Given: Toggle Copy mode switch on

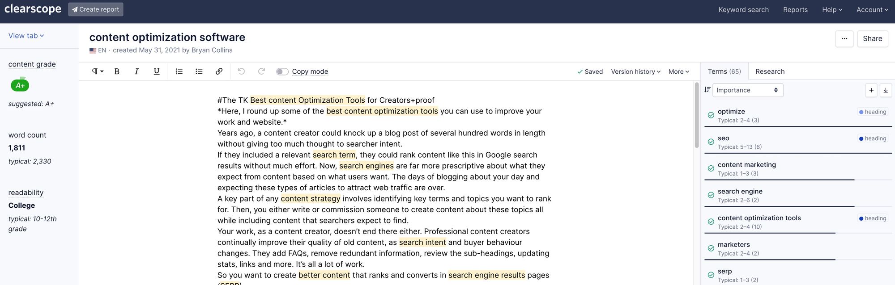Looking at the screenshot, I should (282, 72).
